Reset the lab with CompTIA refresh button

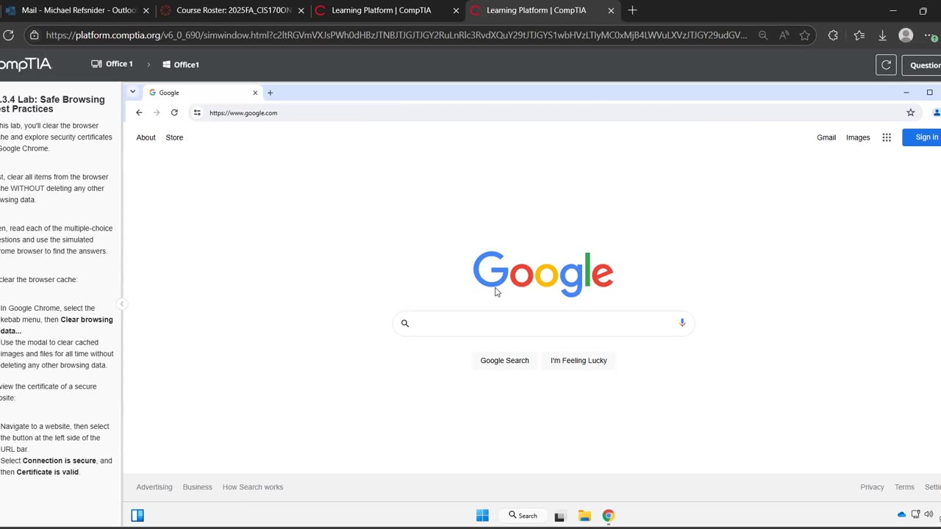pyautogui.click(x=886, y=65)
